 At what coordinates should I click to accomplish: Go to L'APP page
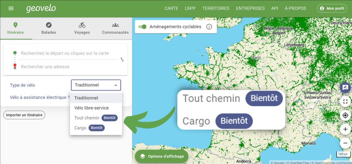tap(190, 8)
